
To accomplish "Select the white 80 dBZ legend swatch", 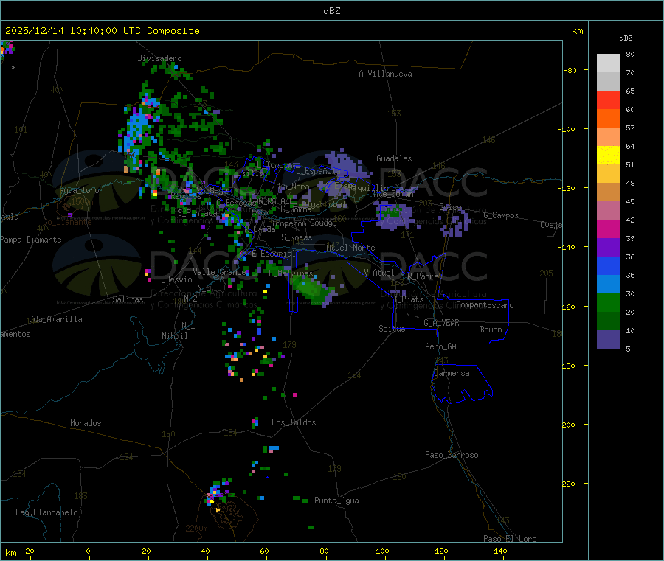I will (x=608, y=63).
